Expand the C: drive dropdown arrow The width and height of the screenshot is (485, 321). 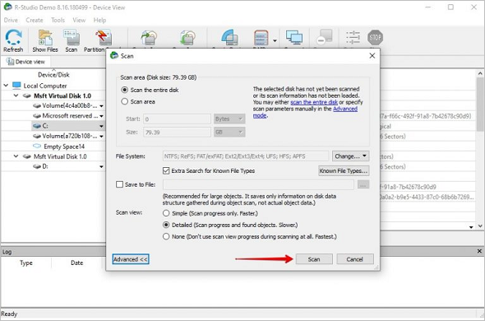click(x=101, y=126)
